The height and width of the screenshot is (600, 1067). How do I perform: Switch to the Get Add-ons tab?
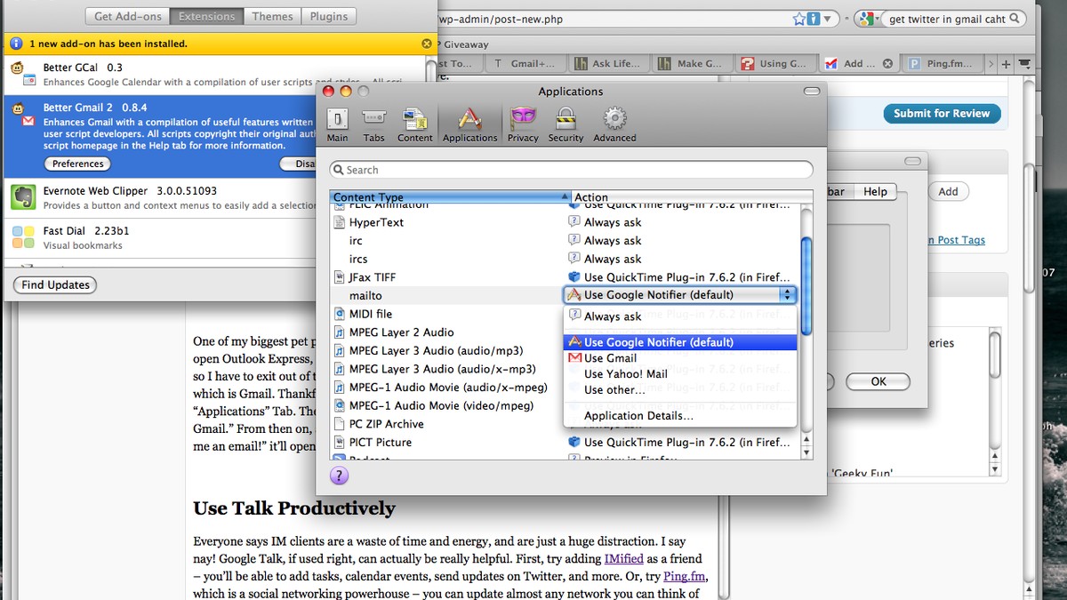129,16
